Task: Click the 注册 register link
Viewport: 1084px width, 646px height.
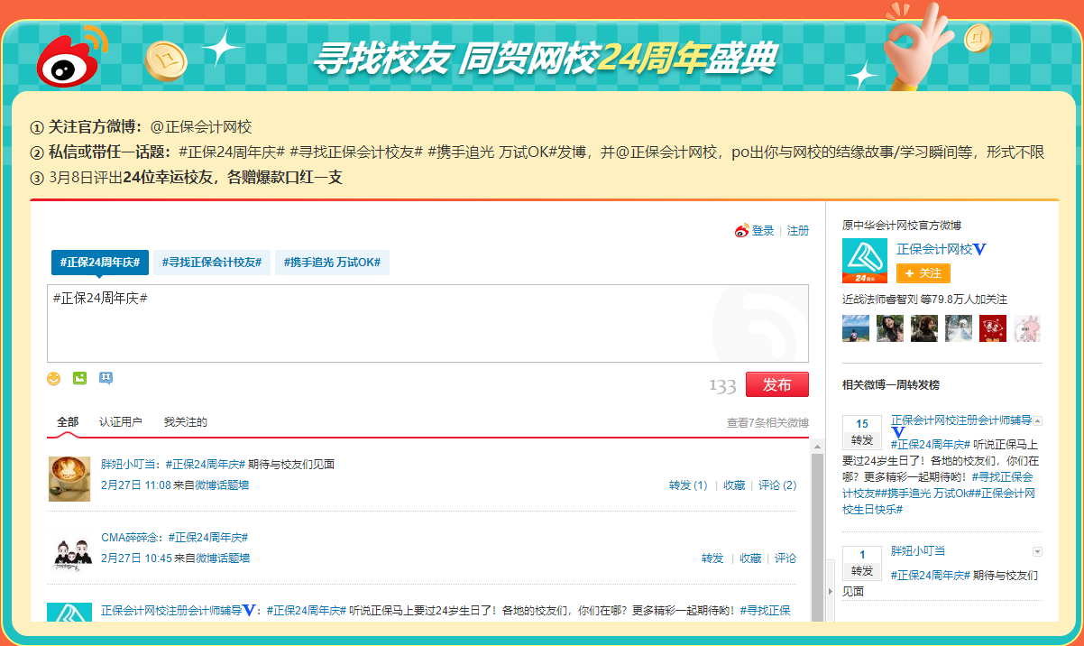Action: (798, 231)
